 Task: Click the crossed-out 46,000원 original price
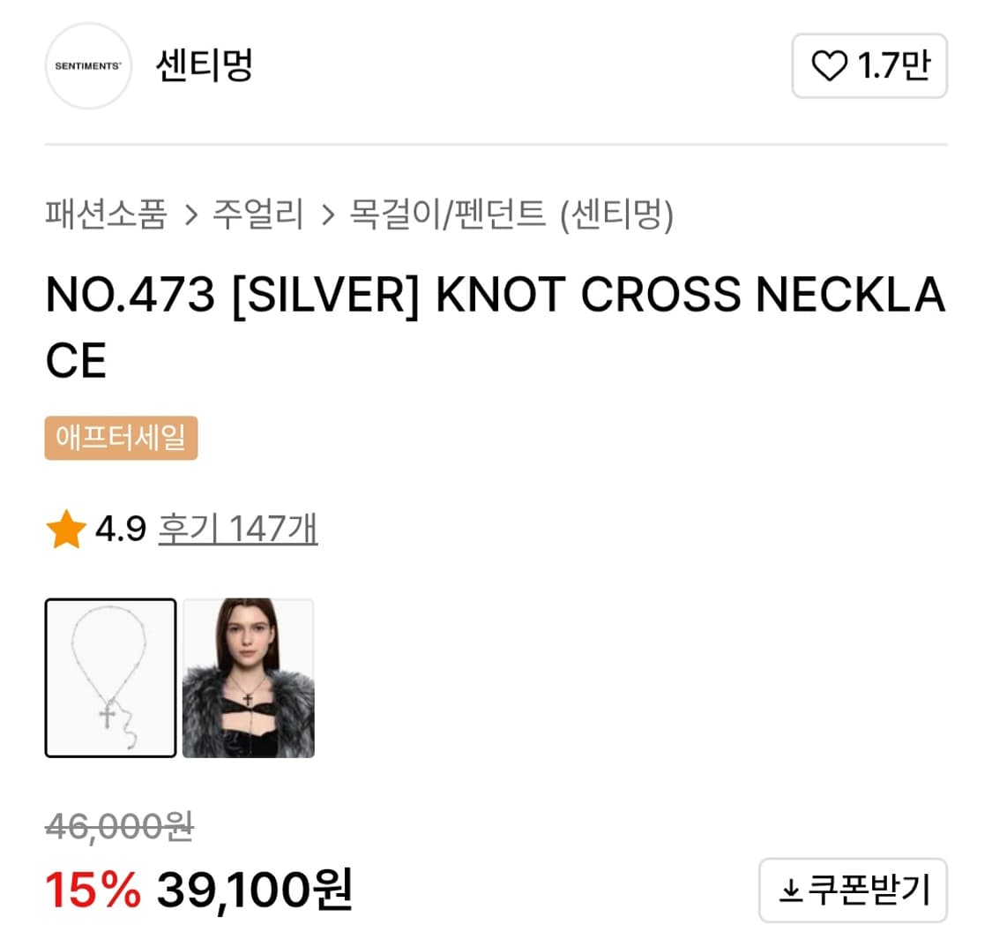coord(119,828)
